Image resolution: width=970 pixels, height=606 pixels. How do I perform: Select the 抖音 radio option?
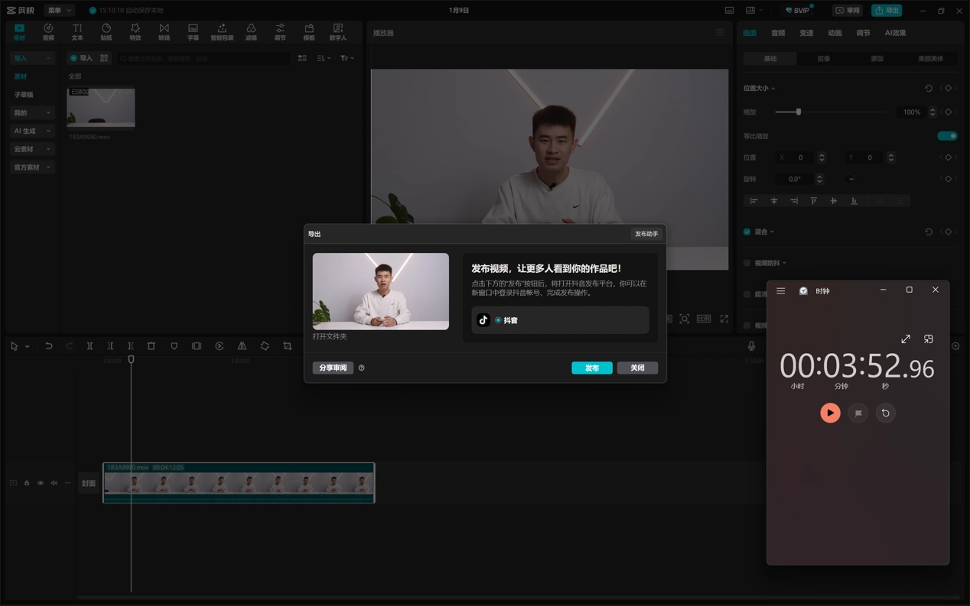point(498,320)
